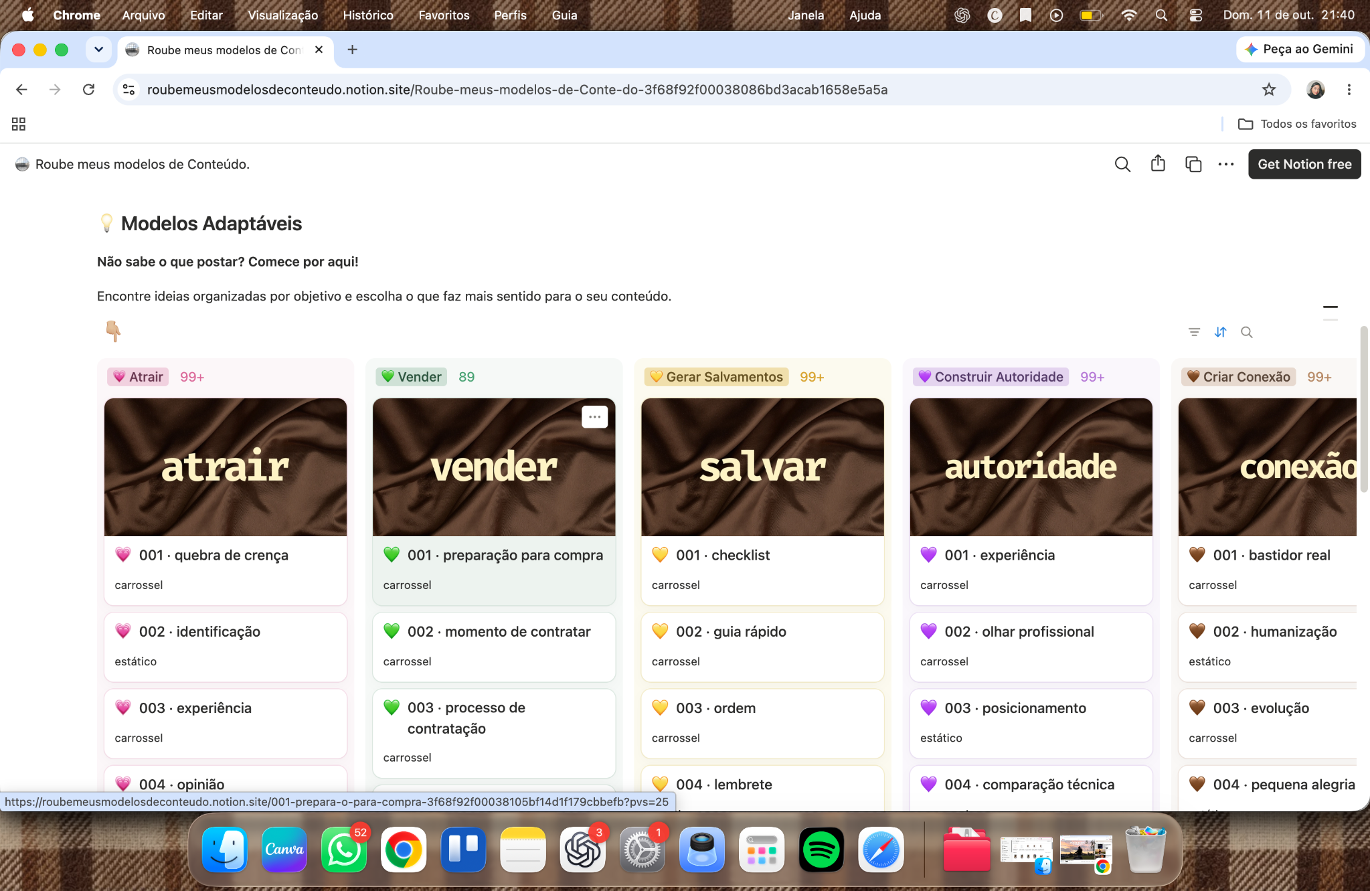Open the Chrome three-dot menu
This screenshot has width=1370, height=891.
point(1349,90)
